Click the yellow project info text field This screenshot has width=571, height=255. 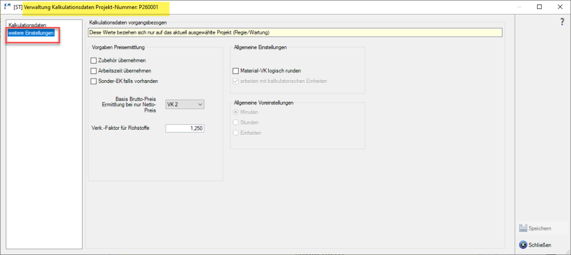pyautogui.click(x=296, y=32)
